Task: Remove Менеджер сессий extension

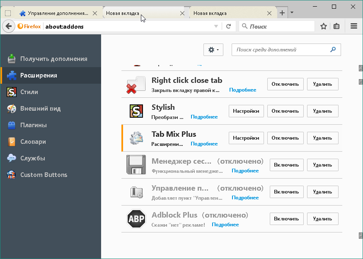Action: point(323,165)
